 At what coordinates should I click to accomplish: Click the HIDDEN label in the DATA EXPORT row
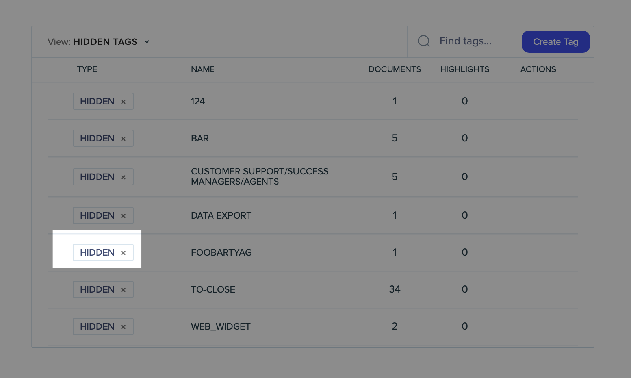click(97, 215)
